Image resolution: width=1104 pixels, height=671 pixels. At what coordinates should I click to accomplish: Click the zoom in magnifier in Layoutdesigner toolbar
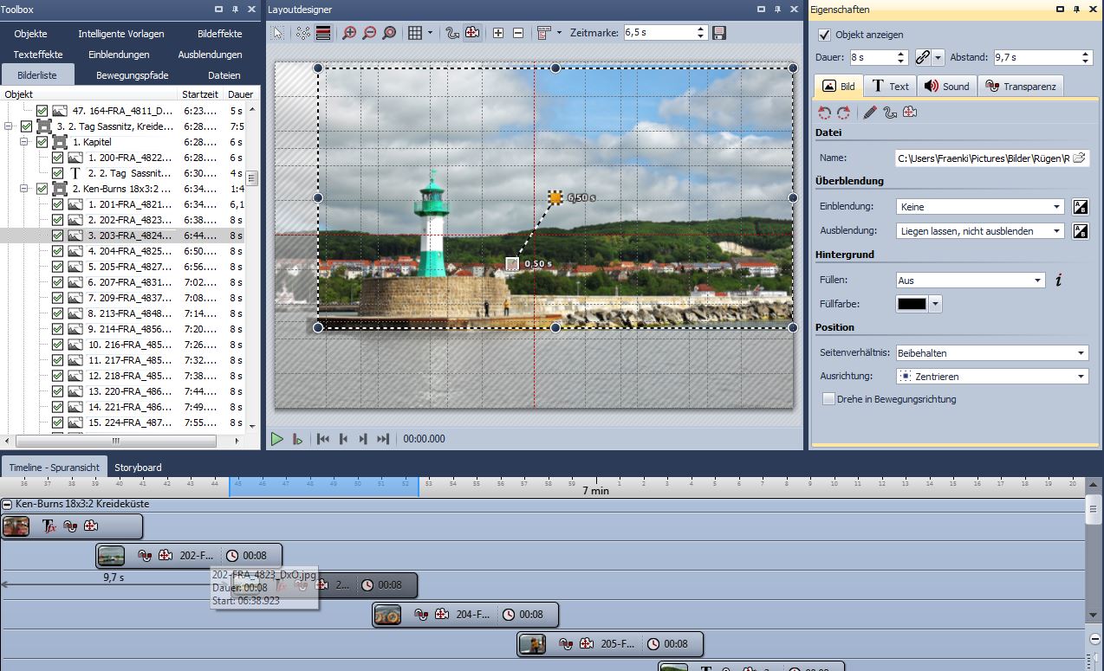tap(349, 33)
